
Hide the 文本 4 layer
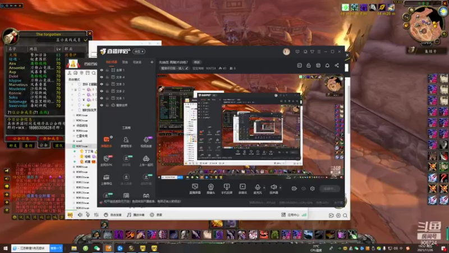point(102,77)
